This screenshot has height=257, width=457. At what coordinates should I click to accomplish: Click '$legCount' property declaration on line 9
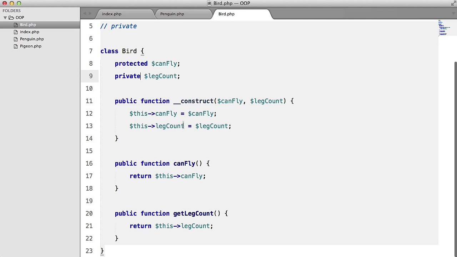click(160, 76)
